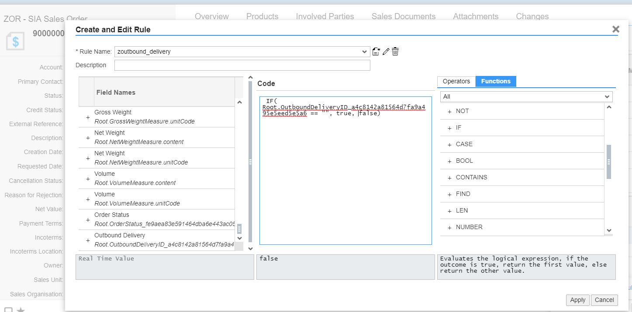632x312 pixels.
Task: Close the Create and Edit Rule dialog
Action: 616,29
